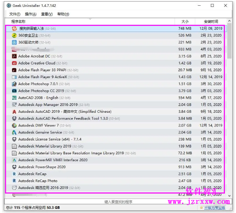Screen dimensions: 236x213
Task: Select Autodesk DWF Viewer 7 entry text
Action: 39,125
